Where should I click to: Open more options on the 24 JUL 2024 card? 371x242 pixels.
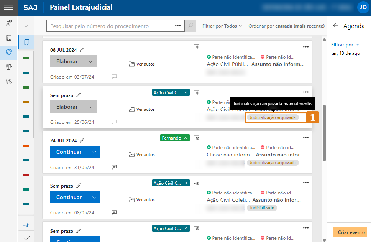306,137
